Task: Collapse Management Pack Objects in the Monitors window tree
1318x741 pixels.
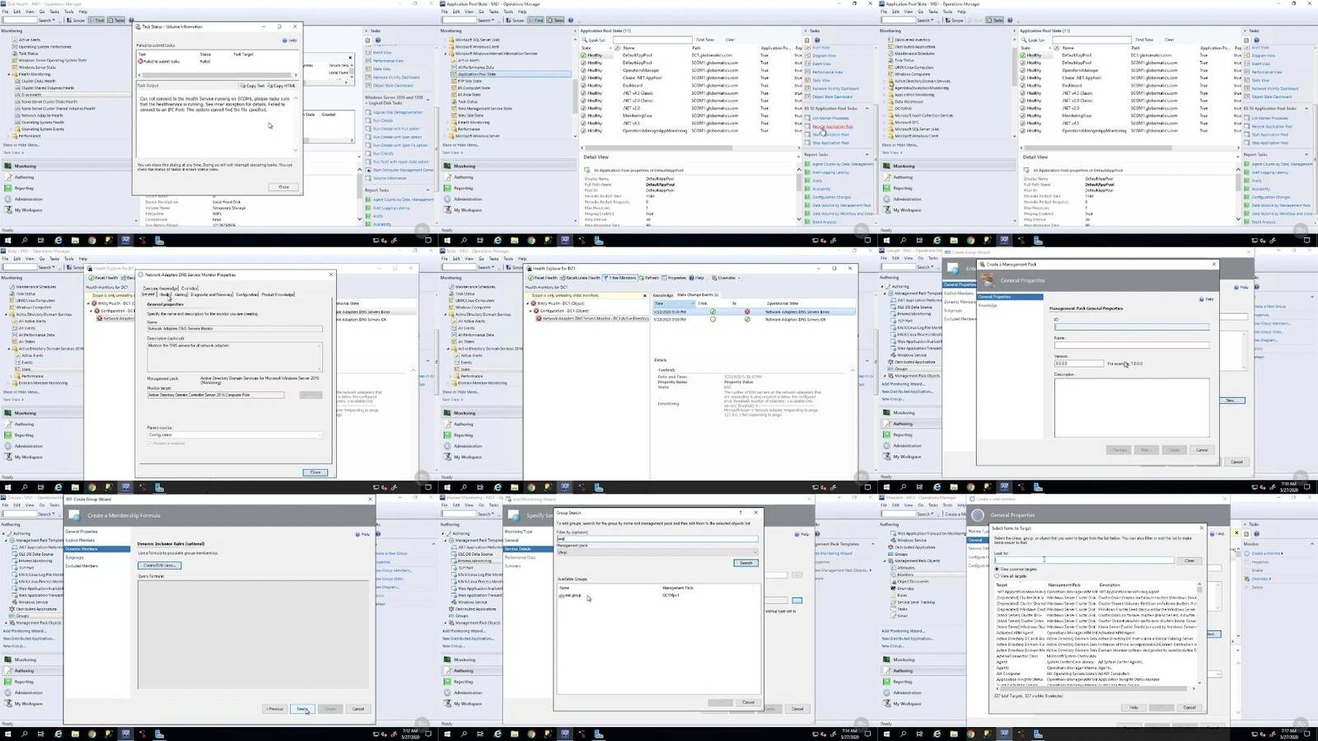Action: click(x=885, y=561)
